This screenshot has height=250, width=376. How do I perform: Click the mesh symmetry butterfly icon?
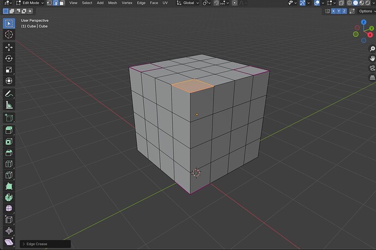[x=327, y=11]
